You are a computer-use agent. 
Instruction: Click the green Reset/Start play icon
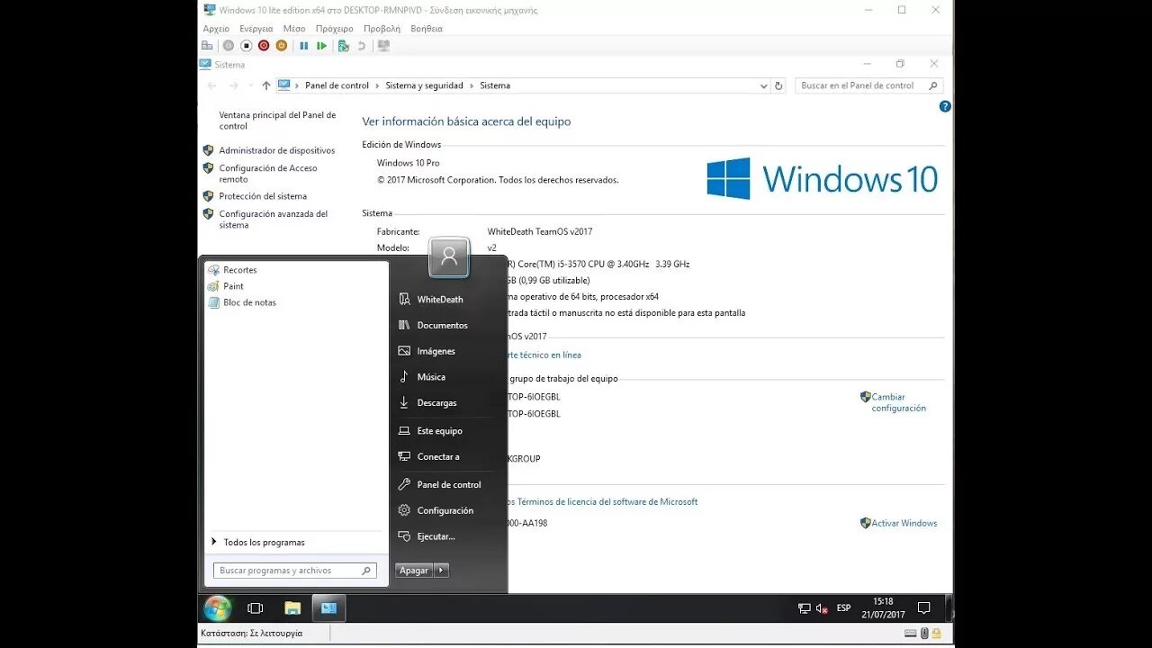321,45
